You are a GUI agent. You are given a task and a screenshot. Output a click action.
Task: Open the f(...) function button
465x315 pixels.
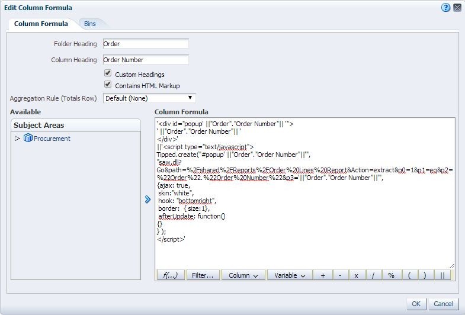pos(171,275)
